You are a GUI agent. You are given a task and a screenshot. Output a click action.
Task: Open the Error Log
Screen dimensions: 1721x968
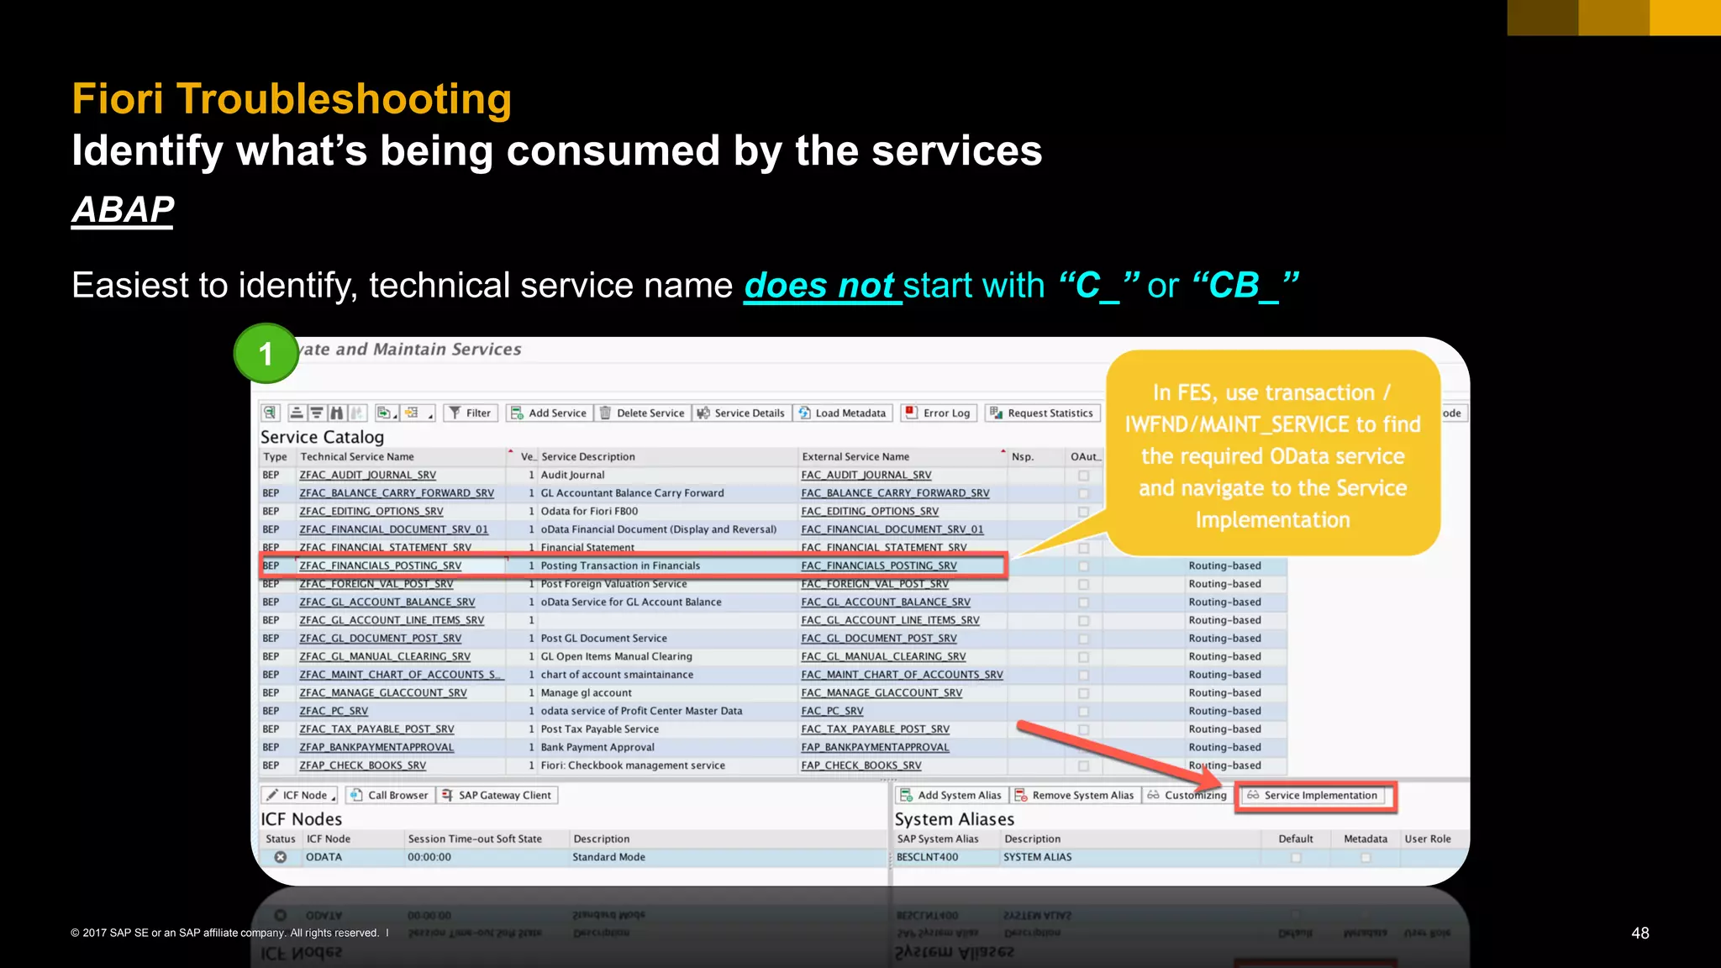coord(939,413)
